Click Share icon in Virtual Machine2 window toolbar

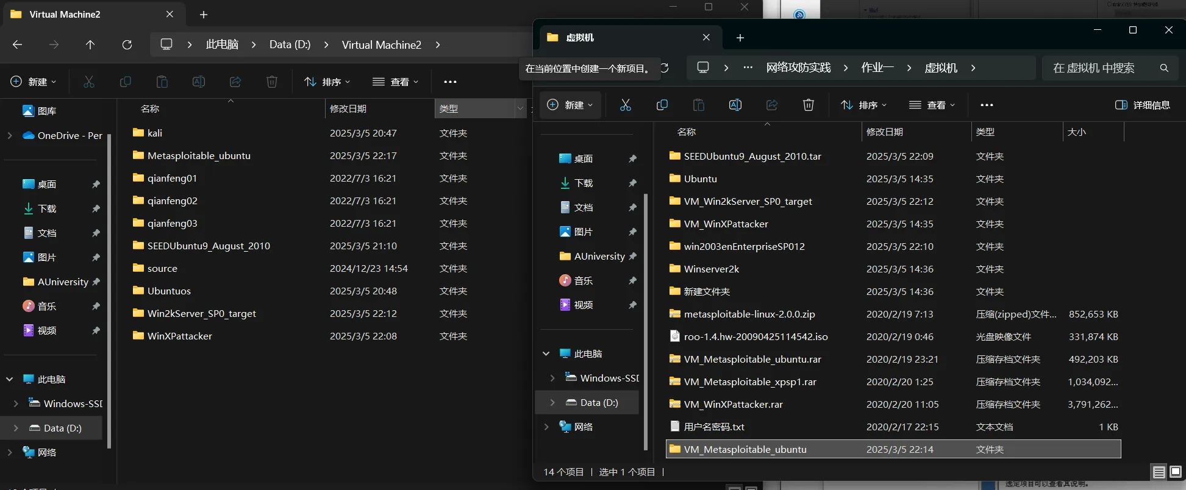(235, 82)
